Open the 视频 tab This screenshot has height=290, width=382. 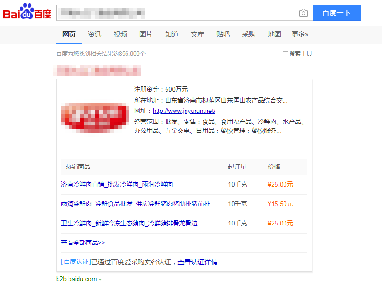[120, 34]
